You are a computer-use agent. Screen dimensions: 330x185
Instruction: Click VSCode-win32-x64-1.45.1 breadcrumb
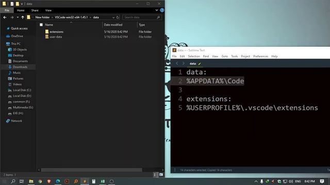coord(71,17)
